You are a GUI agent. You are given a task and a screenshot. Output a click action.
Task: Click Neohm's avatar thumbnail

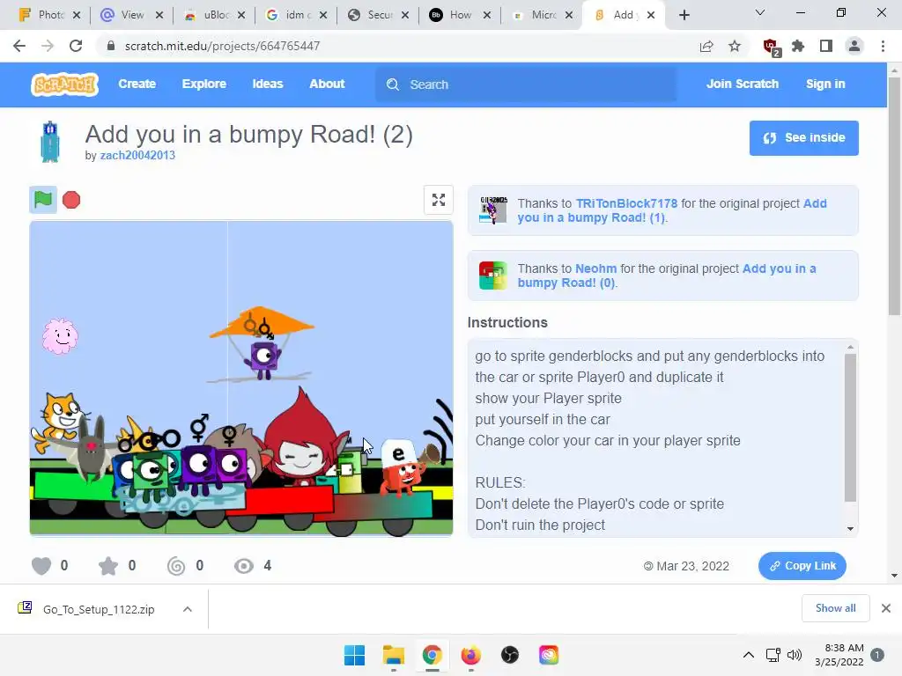(x=493, y=276)
